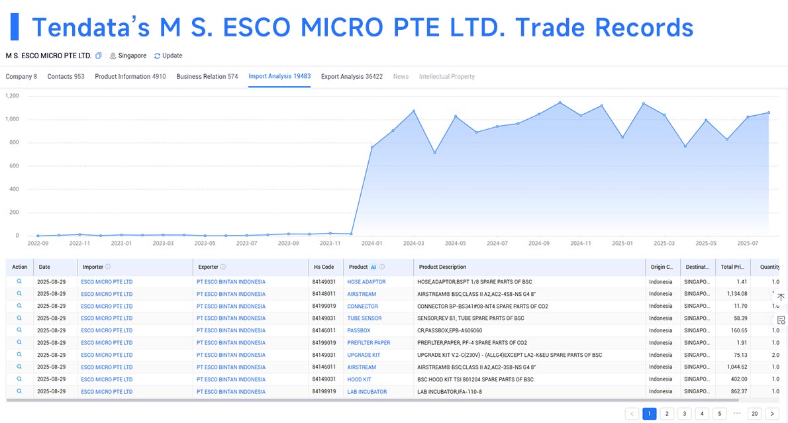788x423 pixels.
Task: Click the Origin C... column header
Action: click(x=662, y=267)
